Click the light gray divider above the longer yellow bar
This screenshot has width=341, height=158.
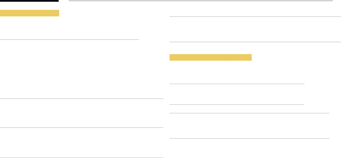255,42
